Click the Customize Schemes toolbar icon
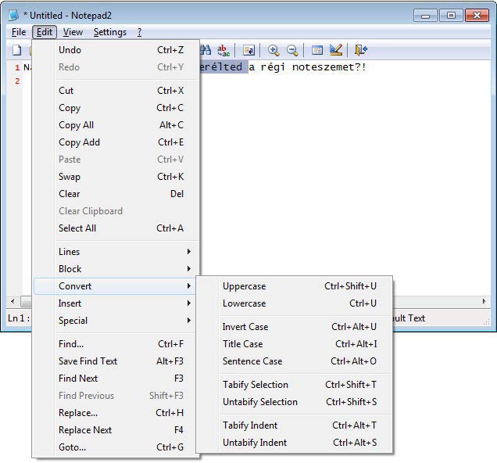497x463 pixels. click(336, 50)
